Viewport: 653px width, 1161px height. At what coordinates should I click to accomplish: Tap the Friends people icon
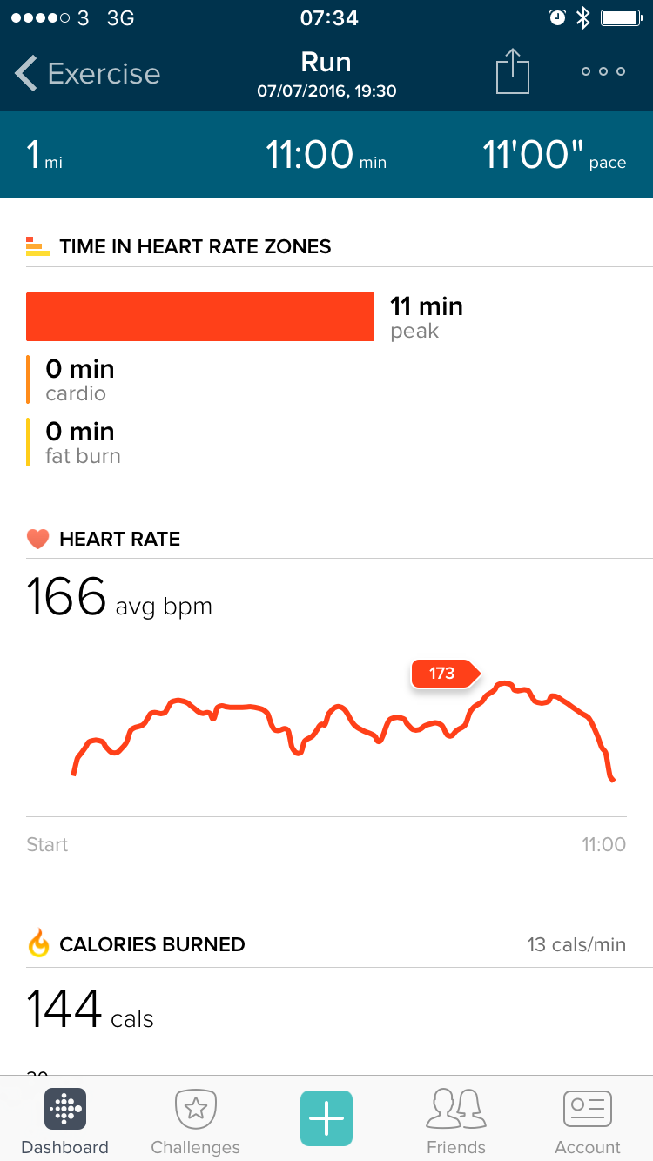(455, 1109)
